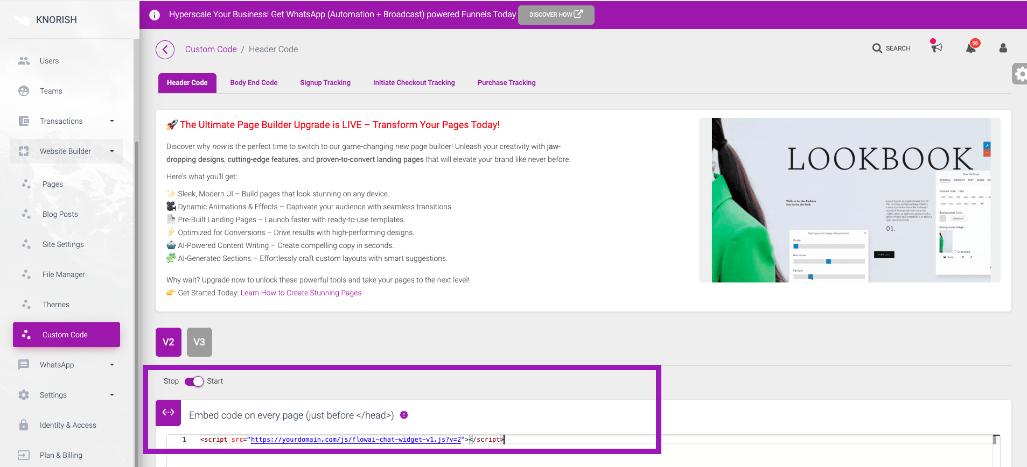Click the Website Builder puzzle icon

tap(24, 151)
